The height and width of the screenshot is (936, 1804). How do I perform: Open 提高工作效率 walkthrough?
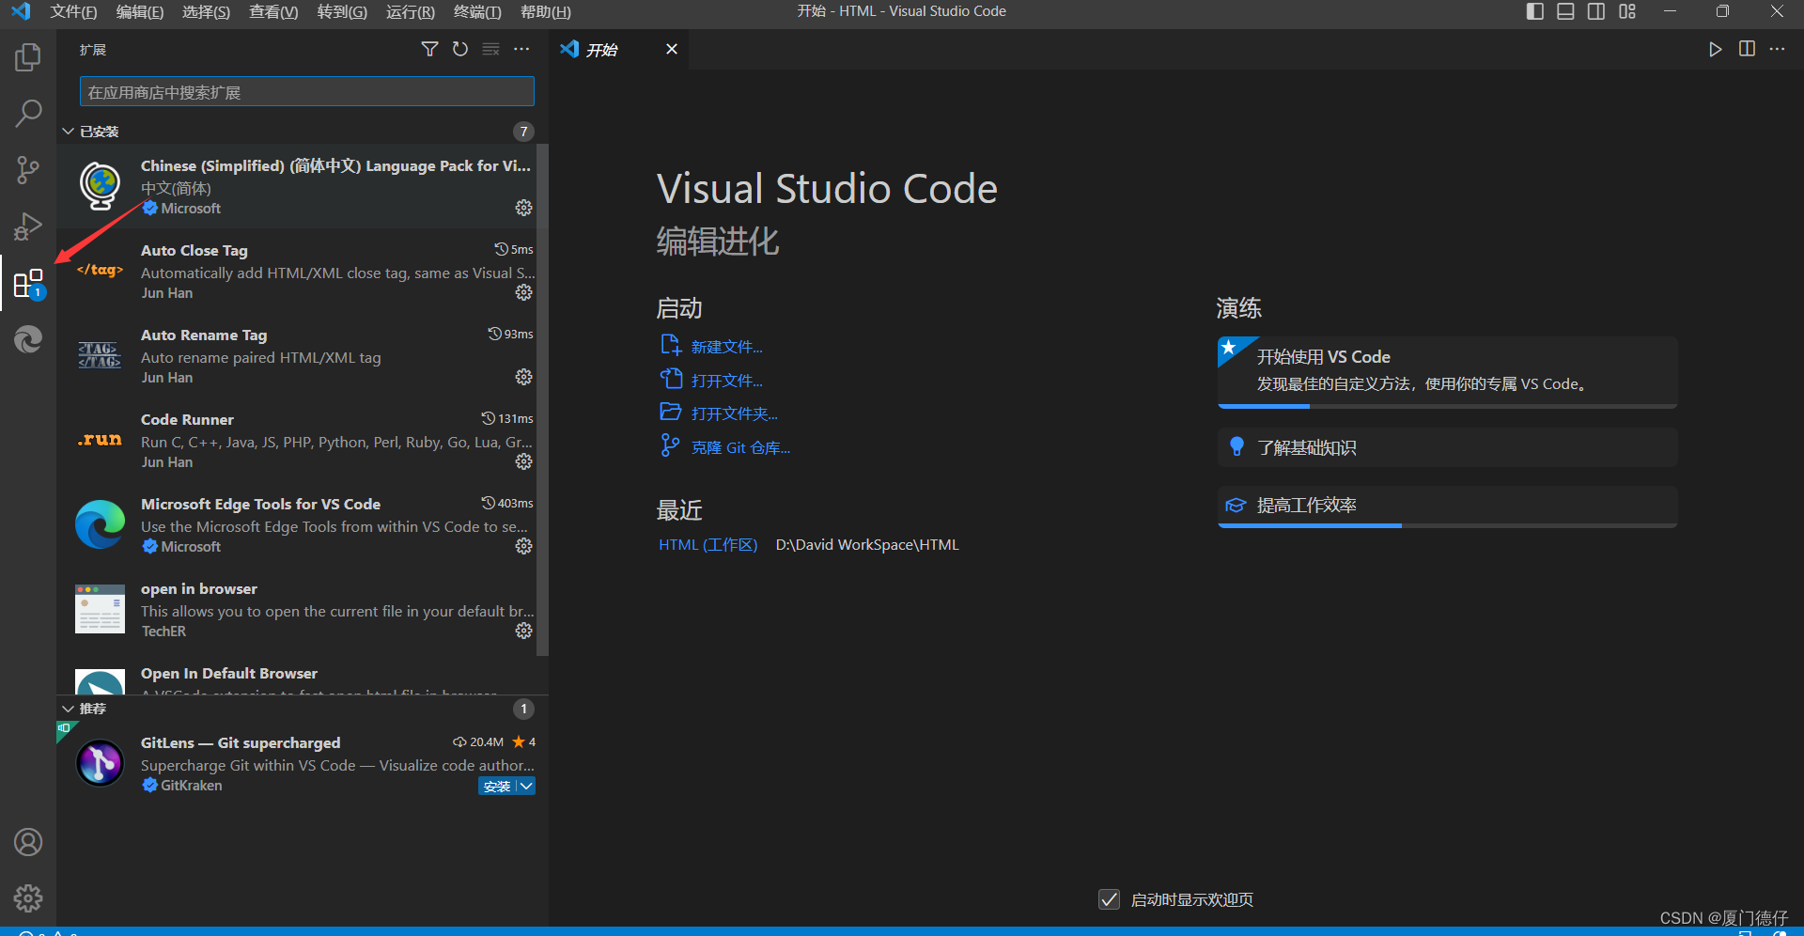[x=1447, y=506]
